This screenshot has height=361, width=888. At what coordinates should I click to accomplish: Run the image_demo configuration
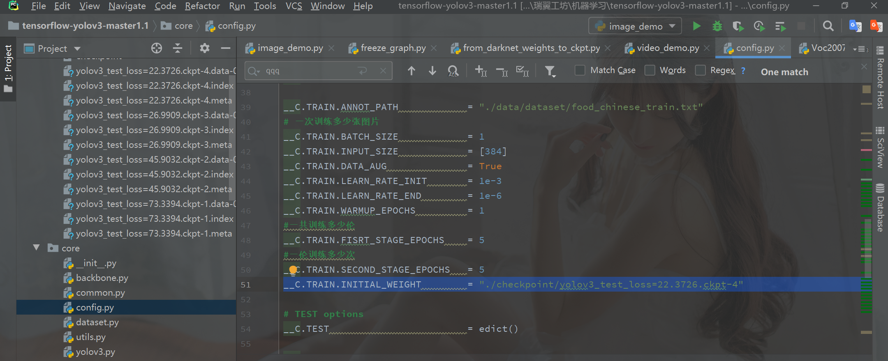tap(696, 26)
